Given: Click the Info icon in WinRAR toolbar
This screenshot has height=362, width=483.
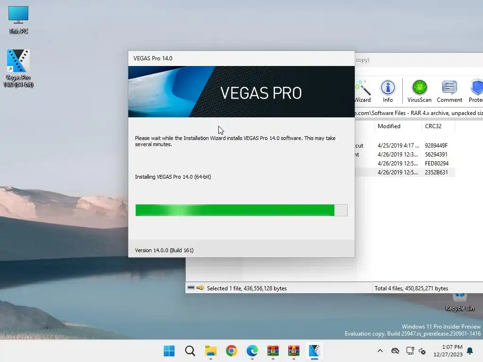Looking at the screenshot, I should point(388,91).
